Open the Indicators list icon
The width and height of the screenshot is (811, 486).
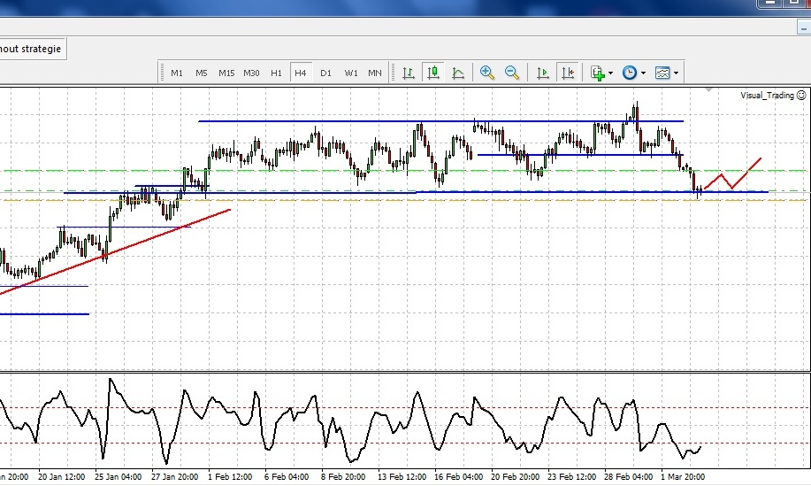point(597,73)
